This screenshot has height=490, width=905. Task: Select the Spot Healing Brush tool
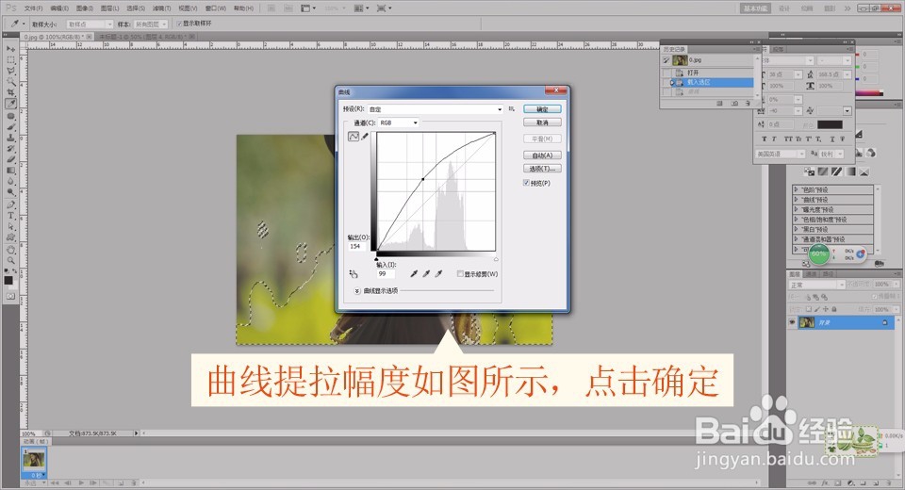click(10, 116)
